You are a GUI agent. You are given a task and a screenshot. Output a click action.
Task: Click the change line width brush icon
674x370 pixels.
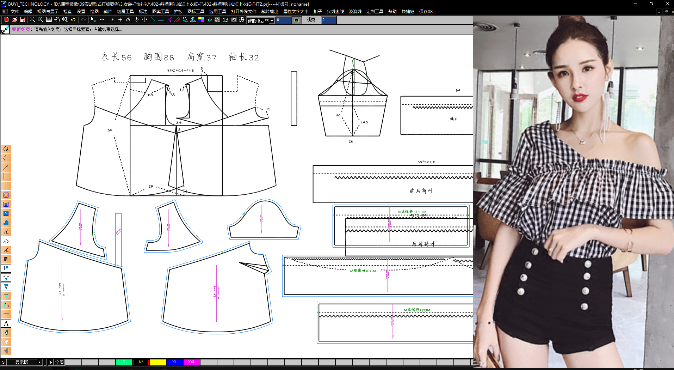(5, 30)
